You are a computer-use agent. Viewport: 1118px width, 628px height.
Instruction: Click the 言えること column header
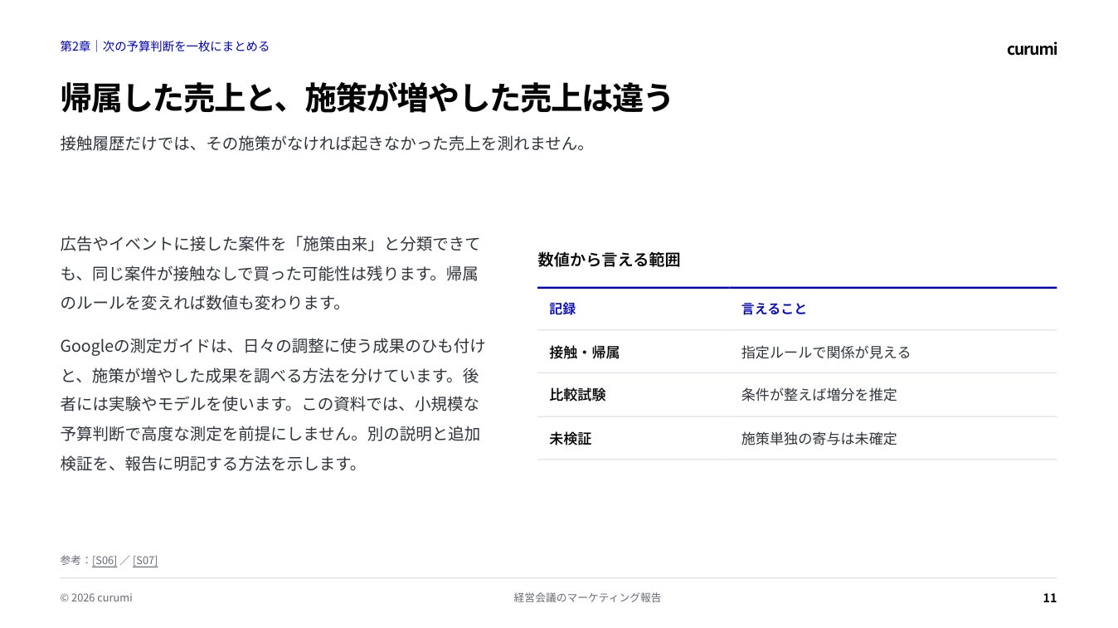click(x=774, y=309)
